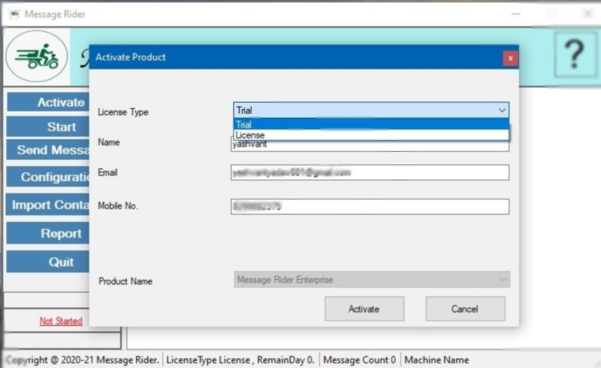This screenshot has height=368, width=601.
Task: Click Import Contacts sidebar button
Action: [49, 204]
